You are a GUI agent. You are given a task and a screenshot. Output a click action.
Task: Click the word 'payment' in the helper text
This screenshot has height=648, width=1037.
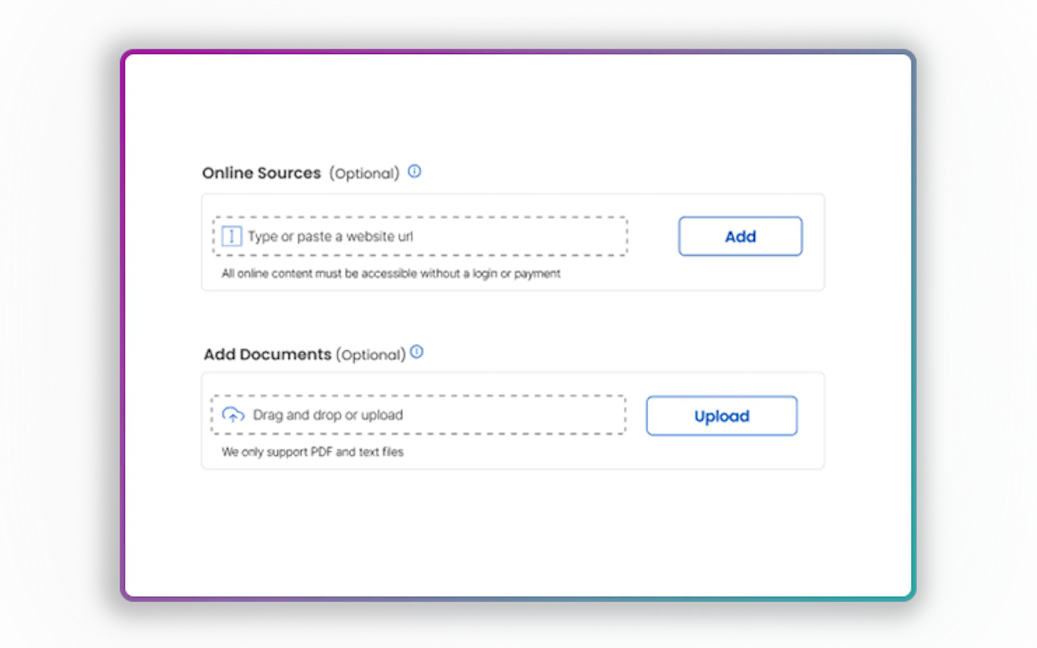click(537, 273)
